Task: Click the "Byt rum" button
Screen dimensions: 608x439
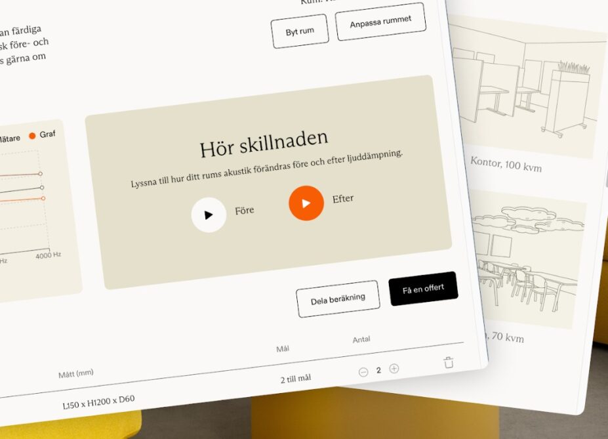Action: [299, 31]
